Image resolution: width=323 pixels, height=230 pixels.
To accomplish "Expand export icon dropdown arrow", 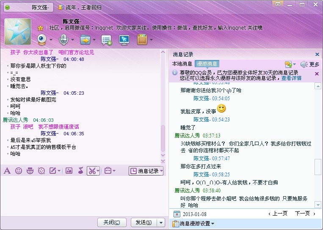I will tap(294, 64).
